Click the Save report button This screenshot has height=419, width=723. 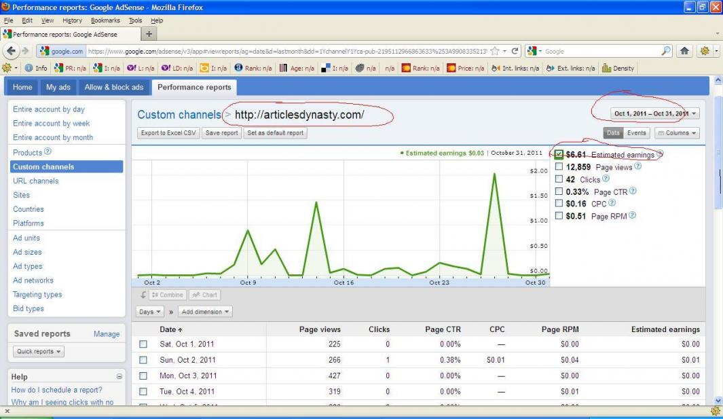222,133
